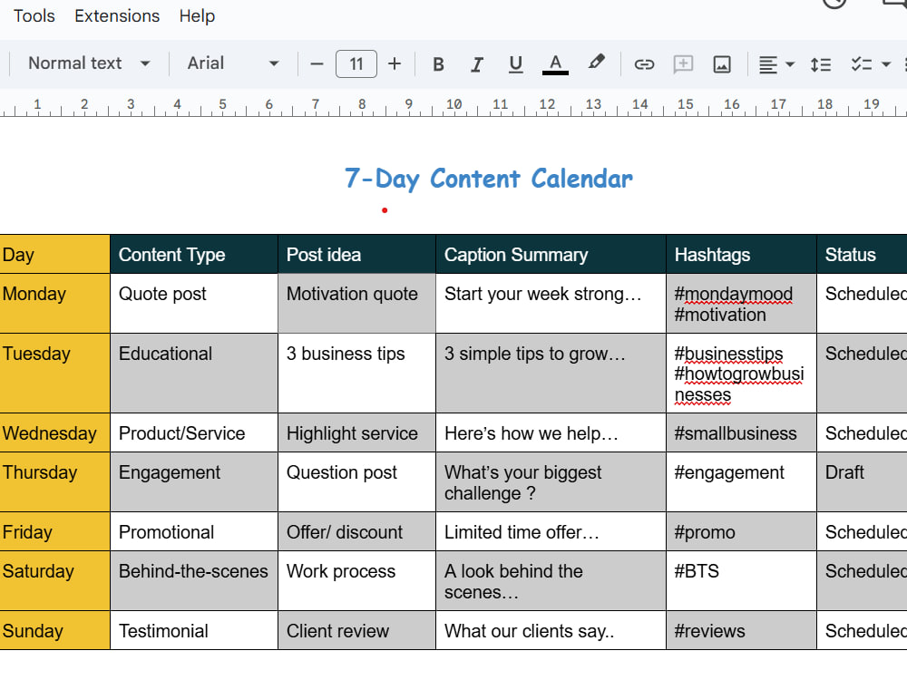Click the Caption Summary header cell
The image size is (907, 680).
[x=551, y=255]
